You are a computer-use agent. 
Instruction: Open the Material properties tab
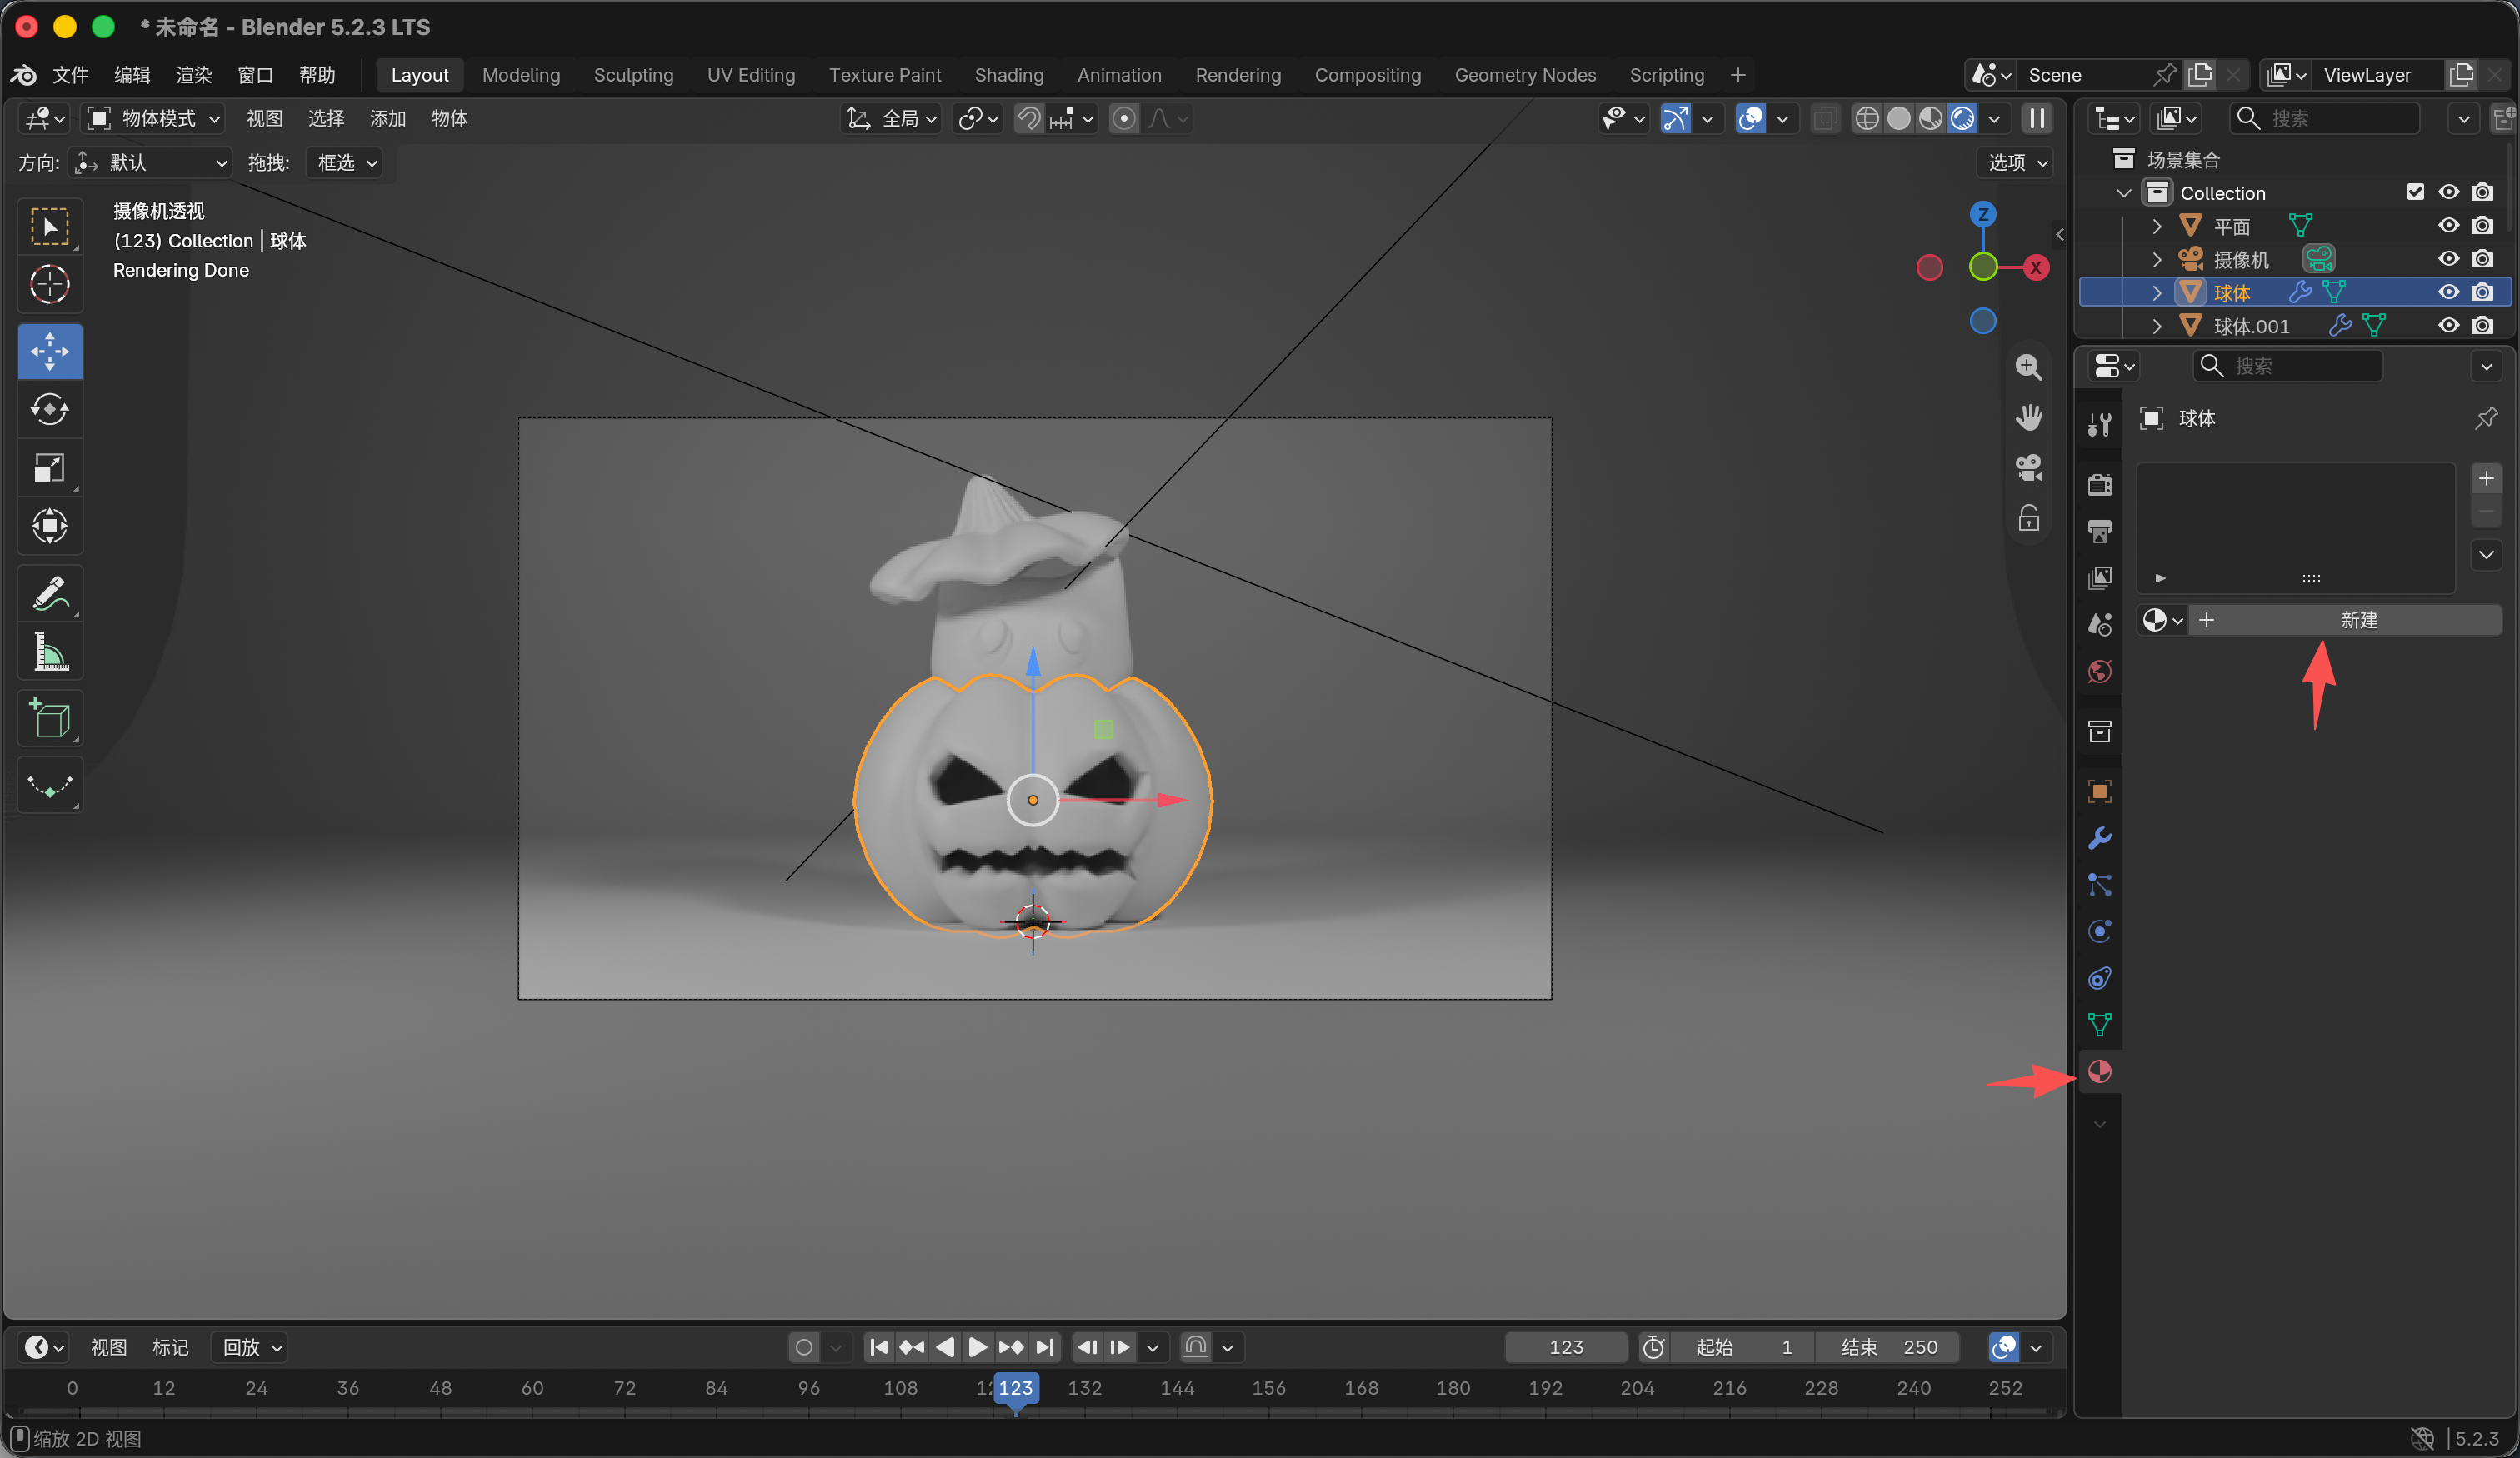click(2099, 1071)
